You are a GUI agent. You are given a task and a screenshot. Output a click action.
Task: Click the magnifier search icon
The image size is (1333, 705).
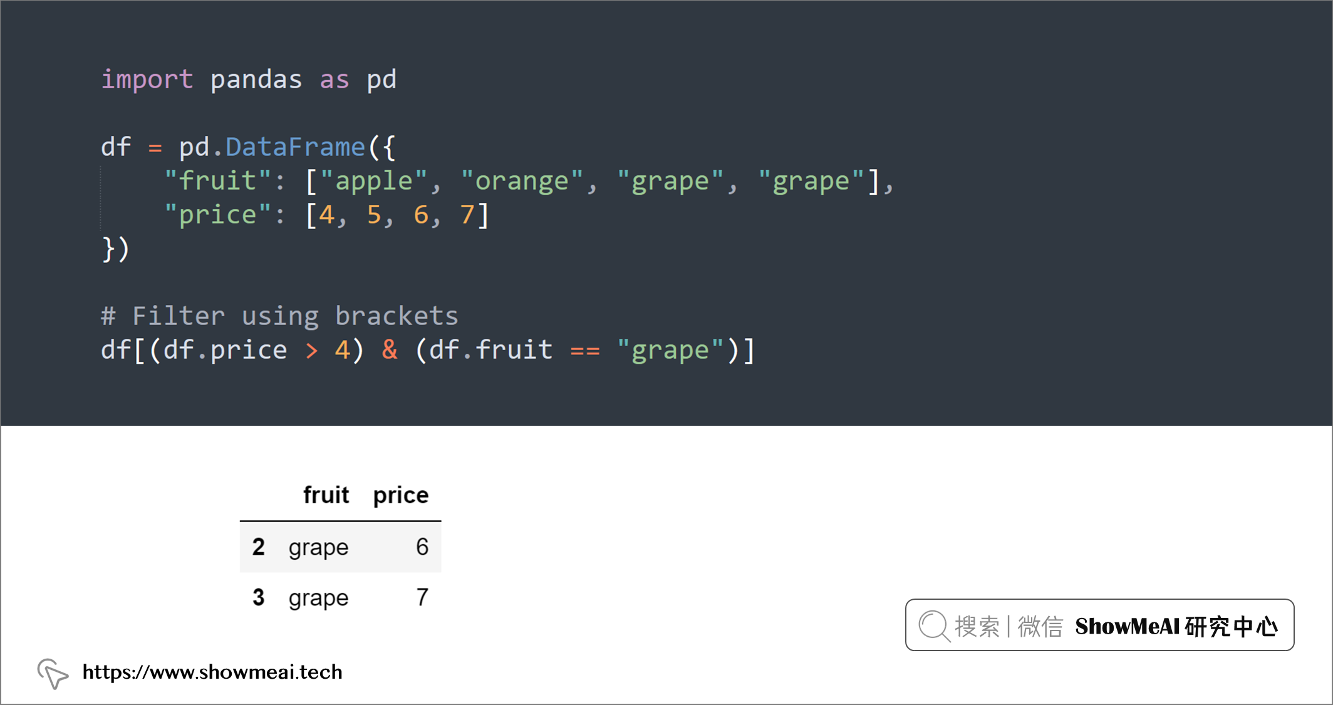coord(935,626)
